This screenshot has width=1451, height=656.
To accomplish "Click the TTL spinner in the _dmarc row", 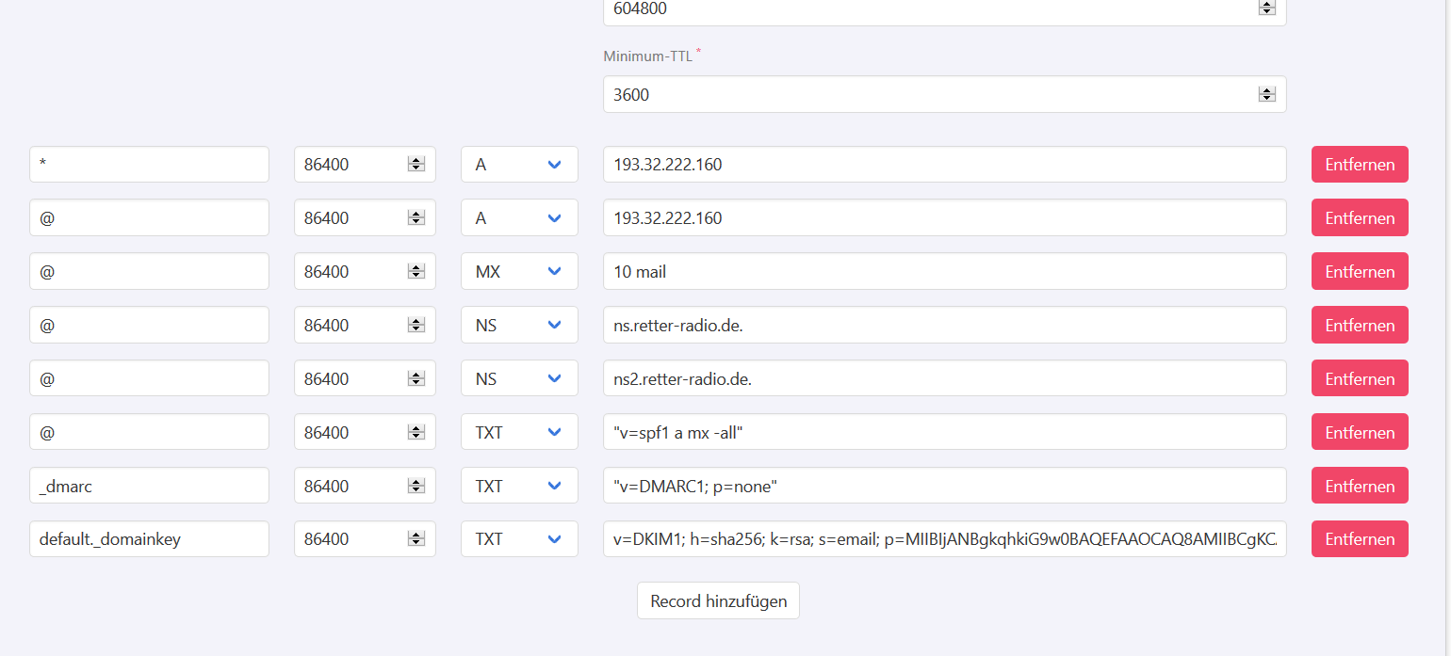I will [416, 487].
